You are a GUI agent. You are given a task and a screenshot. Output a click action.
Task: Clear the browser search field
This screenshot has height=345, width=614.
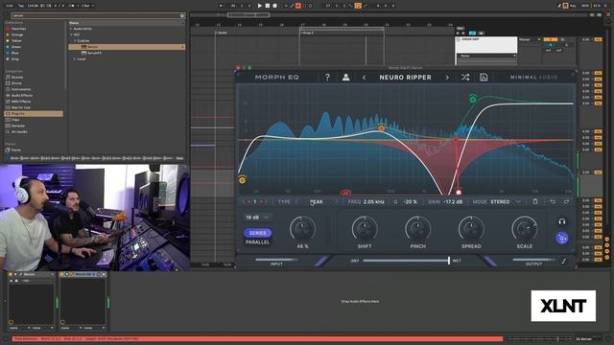[x=182, y=15]
